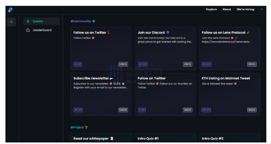Click globe icon next to #Community
The width and height of the screenshot is (271, 144).
pyautogui.click(x=94, y=21)
